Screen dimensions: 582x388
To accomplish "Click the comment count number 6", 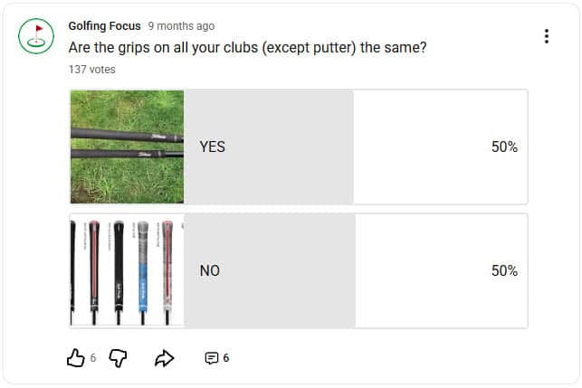I will pyautogui.click(x=226, y=358).
